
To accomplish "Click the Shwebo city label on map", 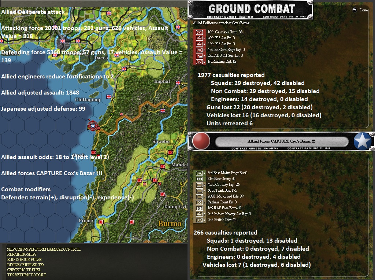I will tap(161, 141).
